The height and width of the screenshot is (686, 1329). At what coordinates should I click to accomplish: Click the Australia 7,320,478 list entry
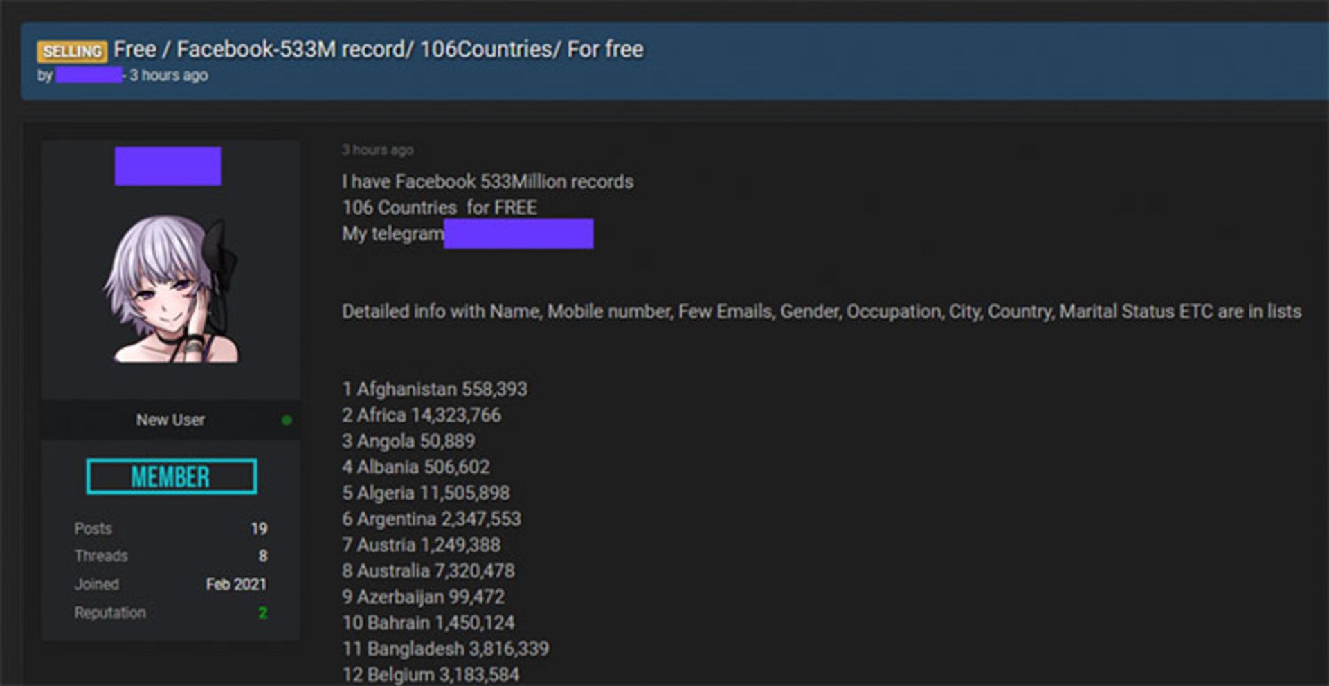428,571
